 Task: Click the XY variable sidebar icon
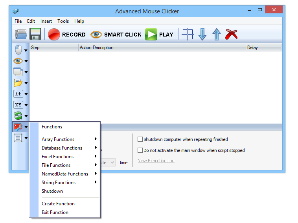click(x=18, y=105)
